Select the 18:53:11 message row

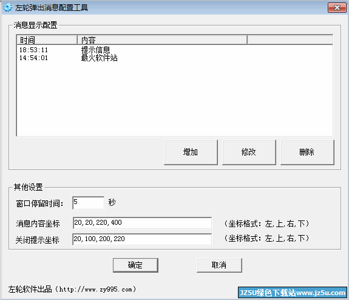175,50
